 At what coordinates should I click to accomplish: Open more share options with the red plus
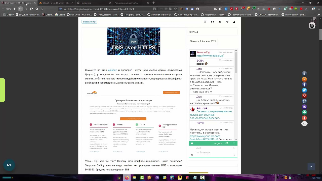(x=304, y=118)
